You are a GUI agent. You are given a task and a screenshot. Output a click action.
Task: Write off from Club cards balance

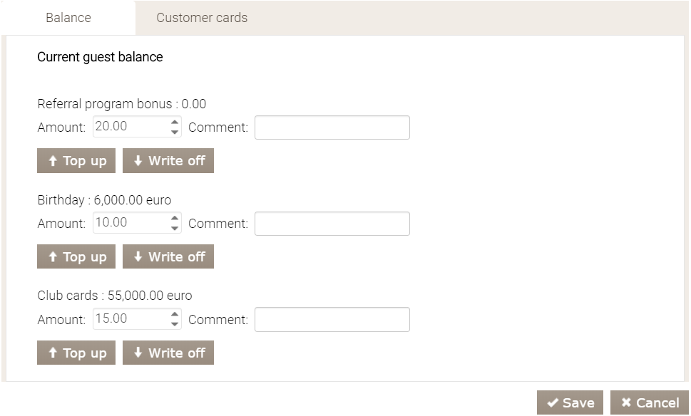[168, 353]
